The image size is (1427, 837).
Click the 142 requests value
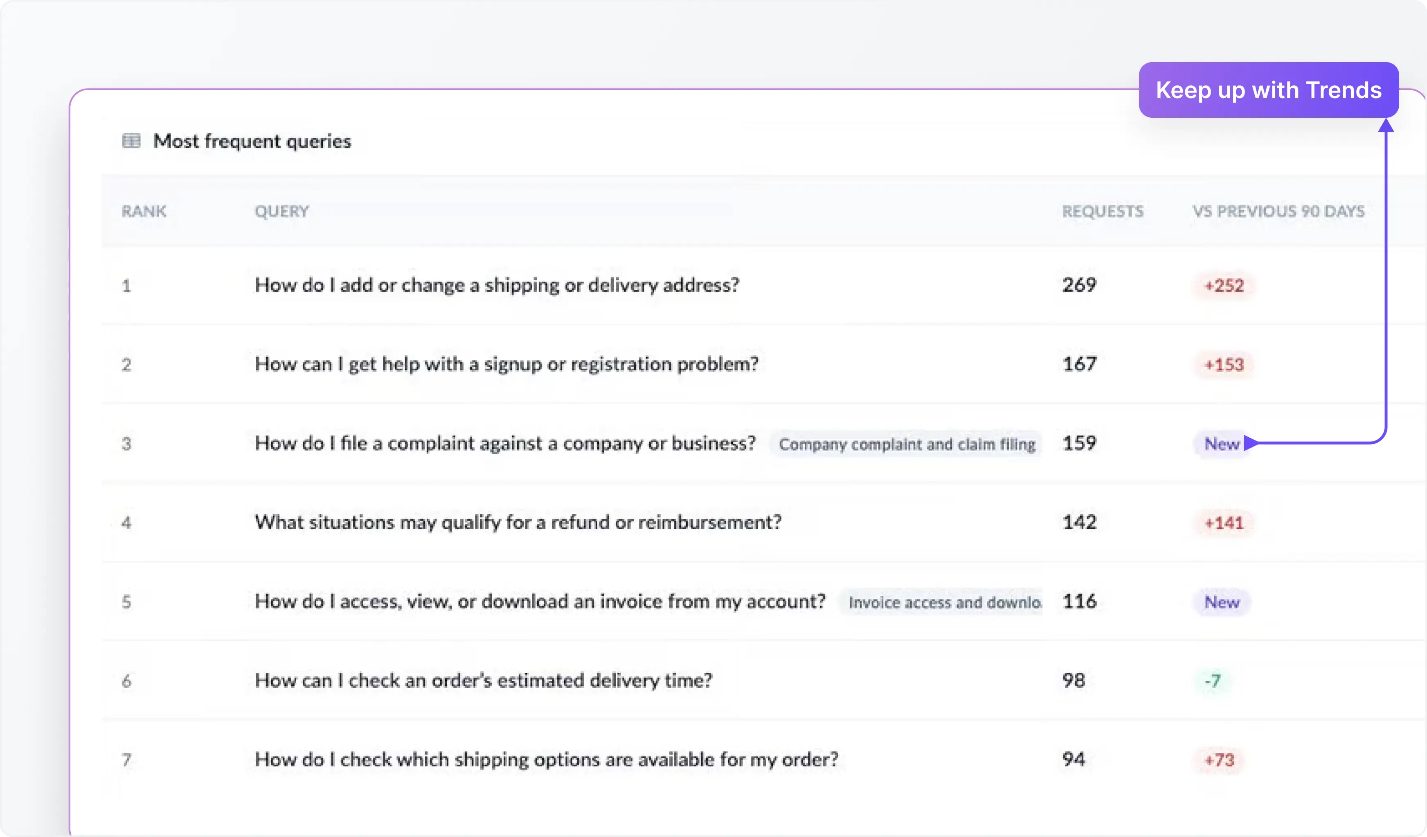pos(1079,522)
